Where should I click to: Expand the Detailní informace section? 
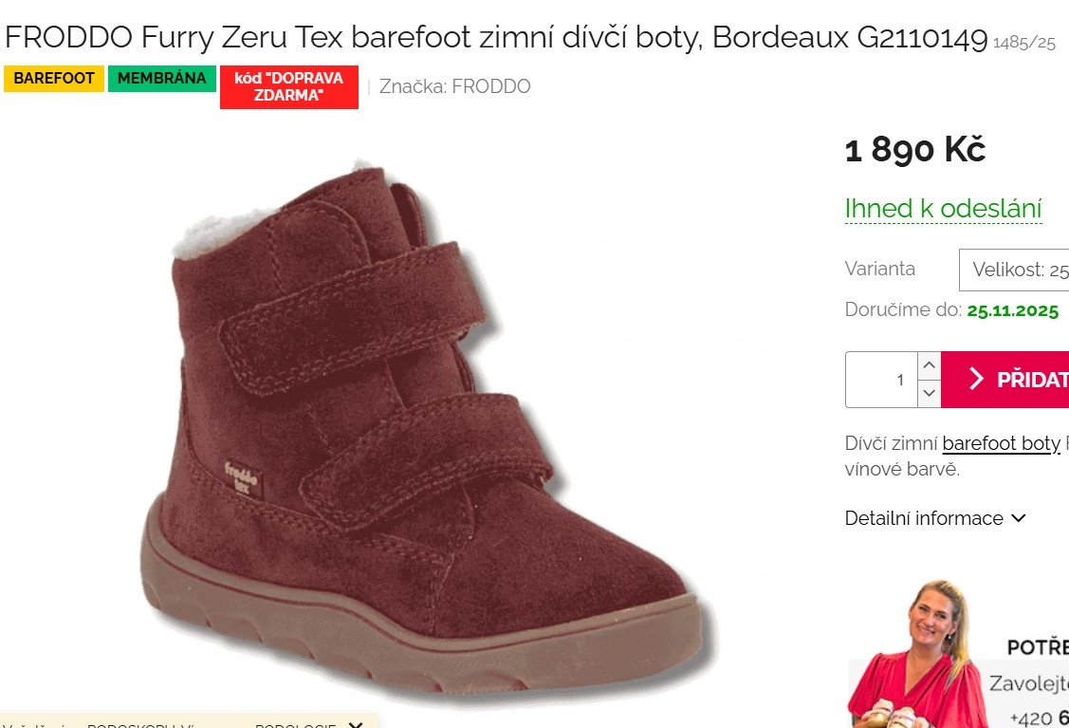923,518
